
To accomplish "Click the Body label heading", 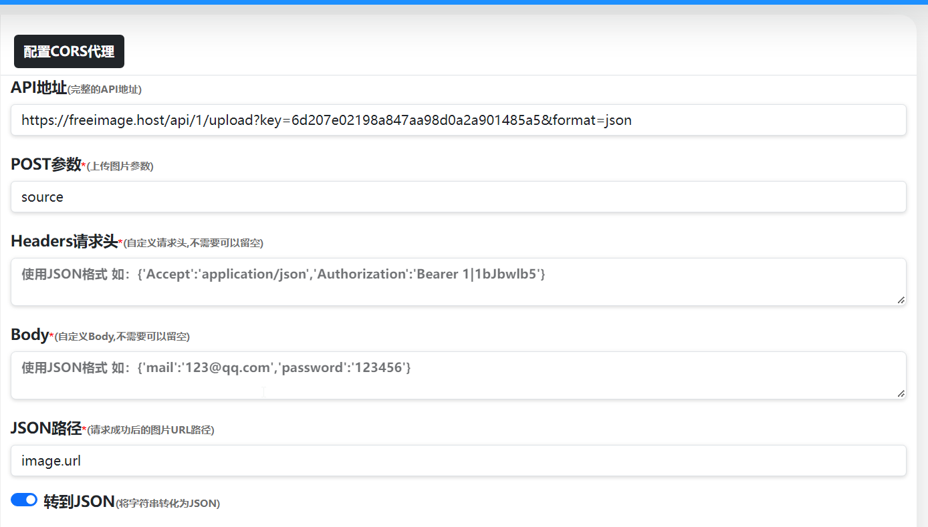I will tap(29, 335).
